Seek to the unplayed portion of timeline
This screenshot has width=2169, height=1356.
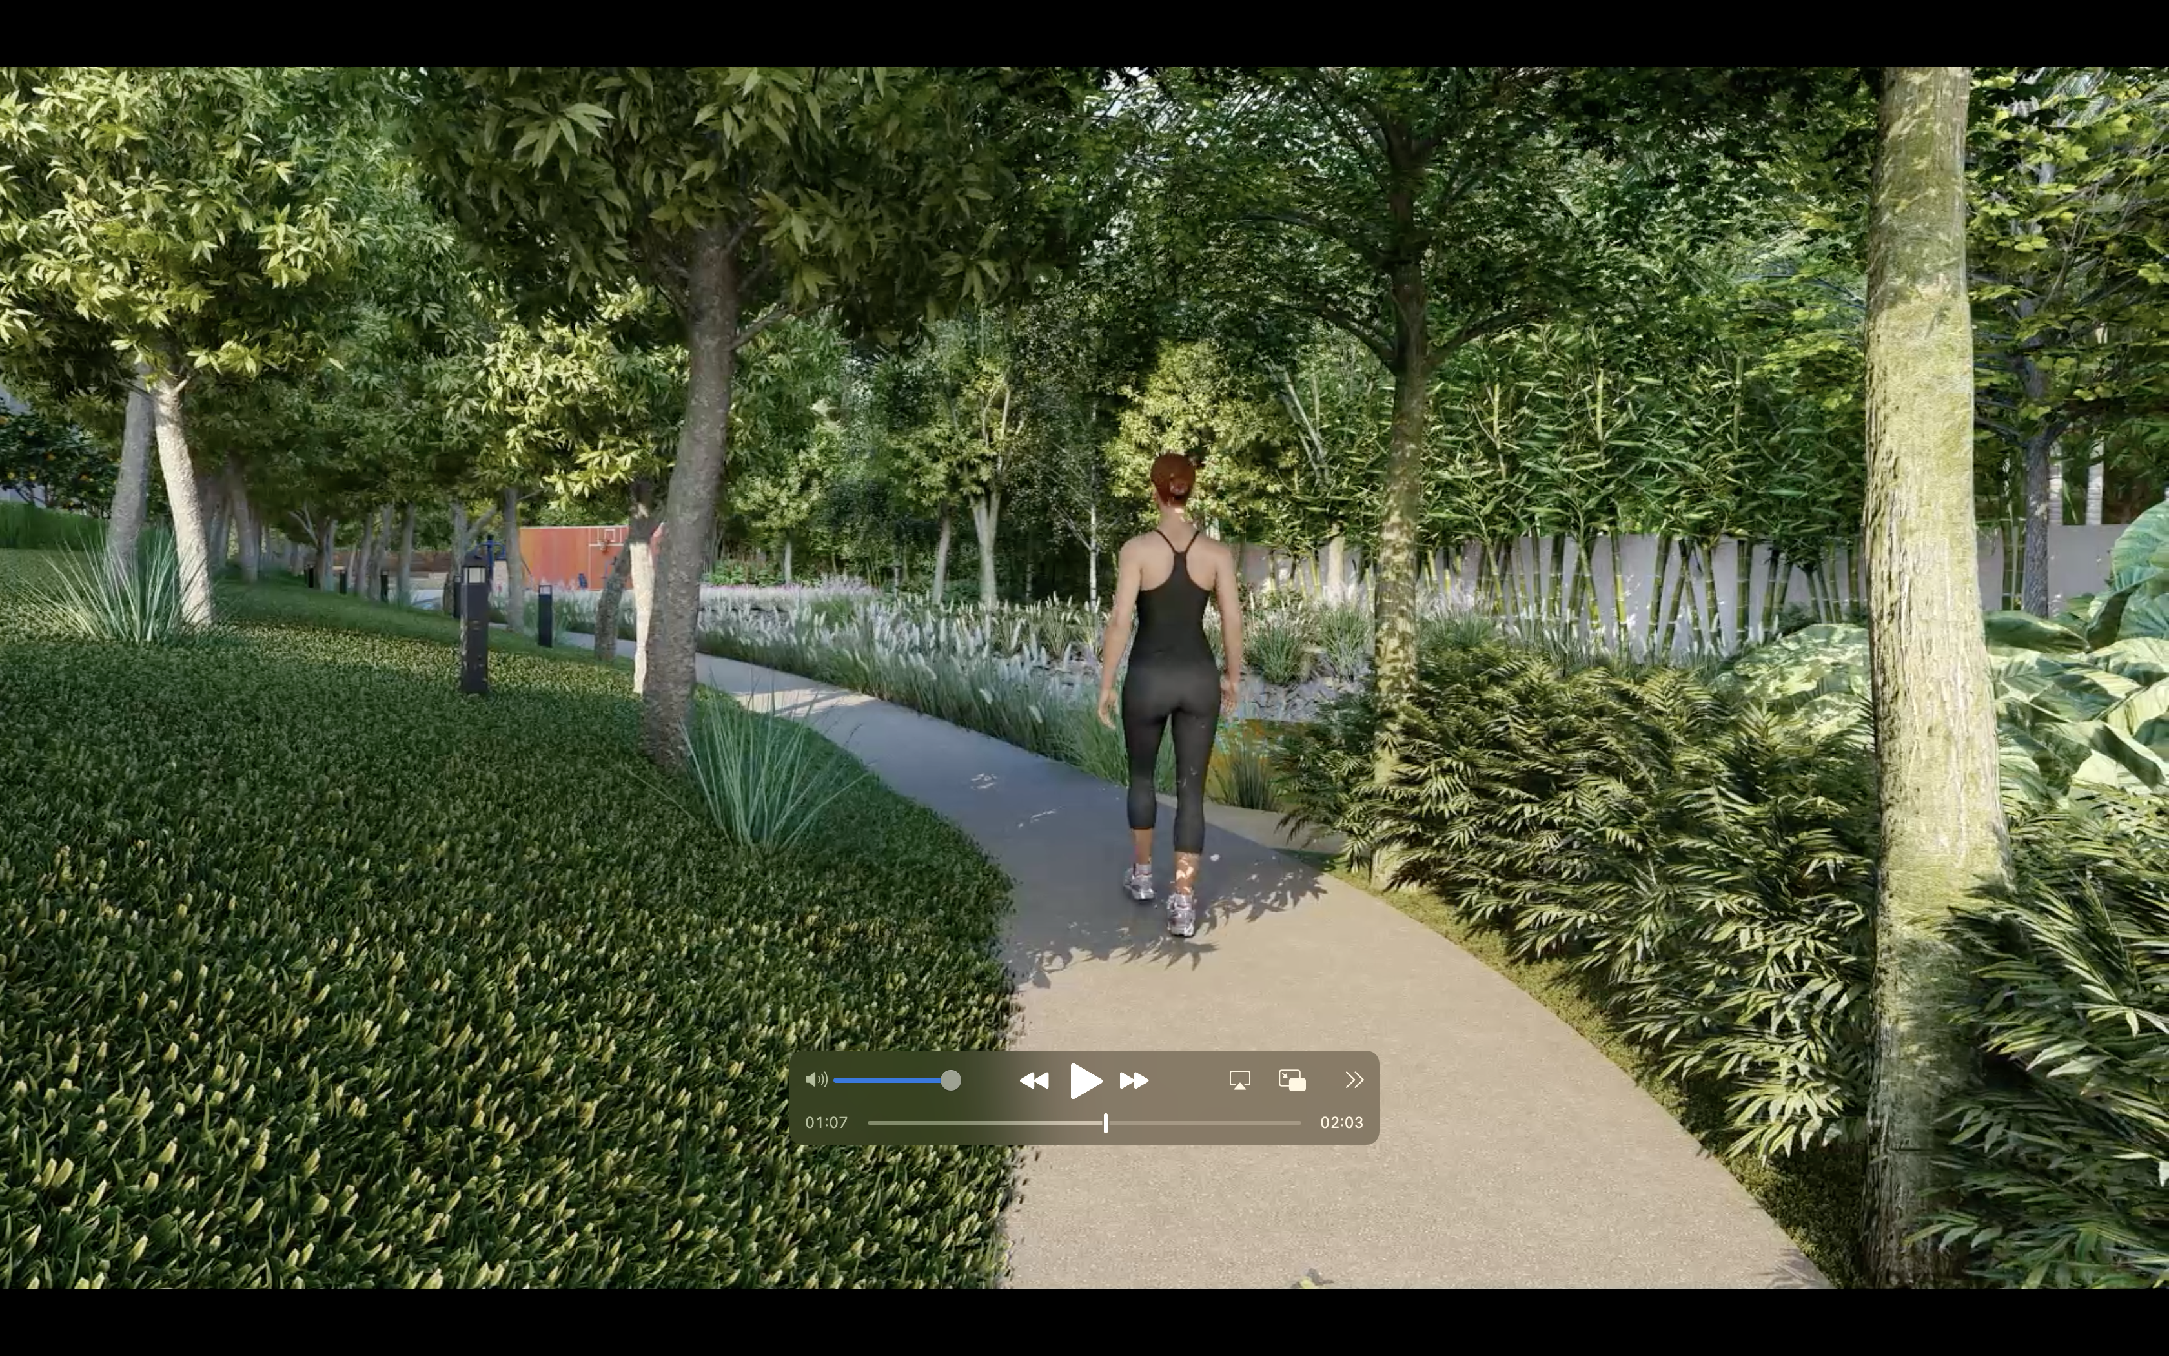coord(1205,1123)
